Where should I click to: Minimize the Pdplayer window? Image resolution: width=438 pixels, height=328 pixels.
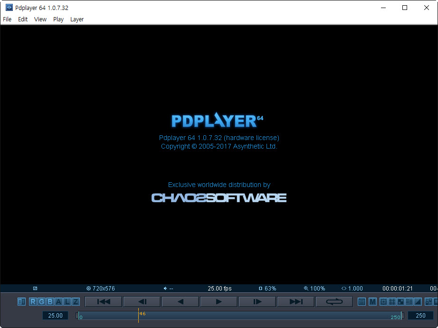[383, 8]
